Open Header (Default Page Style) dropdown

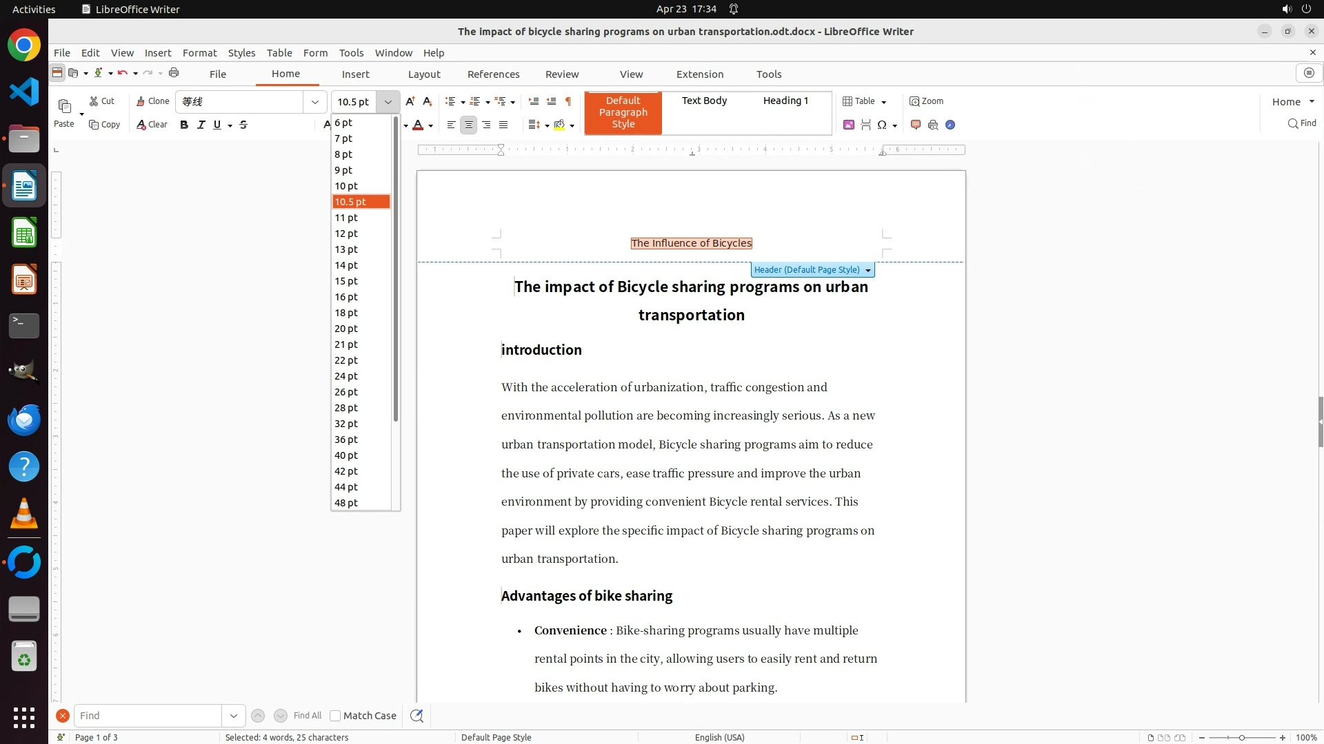click(868, 270)
